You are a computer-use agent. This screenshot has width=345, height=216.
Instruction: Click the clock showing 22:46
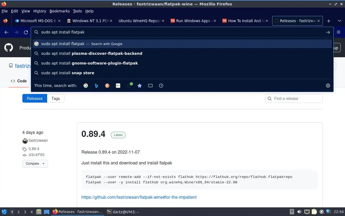[x=339, y=212]
